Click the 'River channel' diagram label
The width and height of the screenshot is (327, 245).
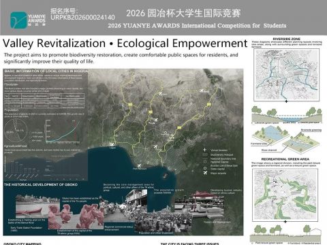(x=269, y=150)
